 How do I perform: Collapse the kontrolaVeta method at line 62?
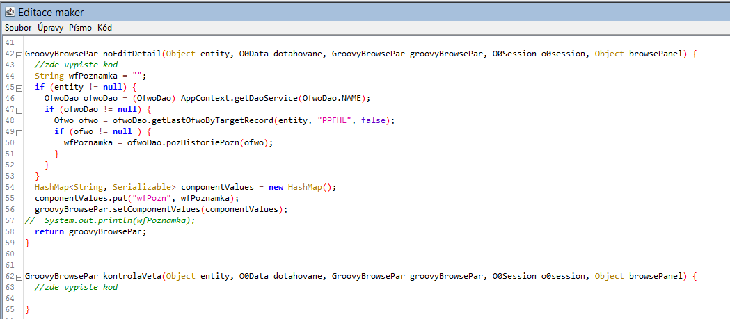coord(19,277)
